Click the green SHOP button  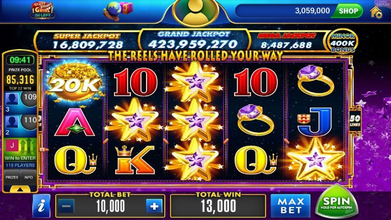tap(348, 11)
